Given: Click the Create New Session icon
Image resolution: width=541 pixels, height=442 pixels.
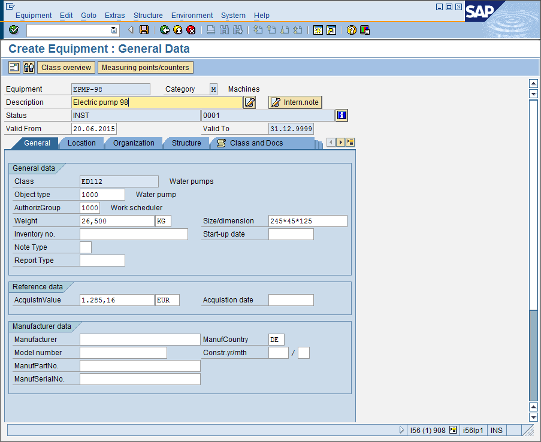Looking at the screenshot, I should pos(318,30).
